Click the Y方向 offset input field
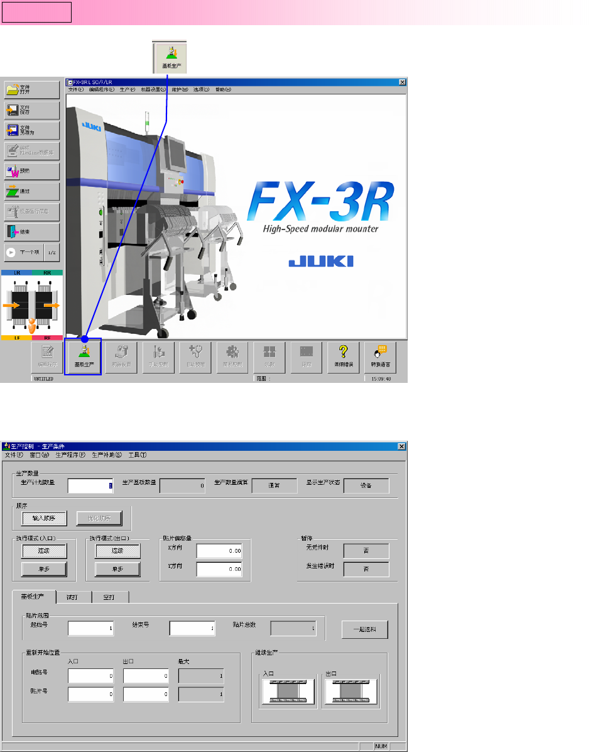Screen dimensions: 598x752 click(x=219, y=569)
